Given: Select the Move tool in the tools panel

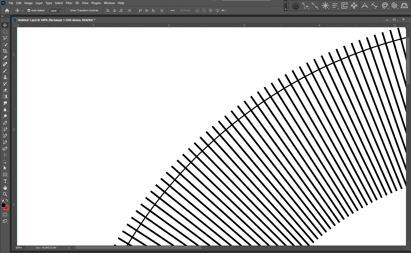Looking at the screenshot, I should 5,25.
